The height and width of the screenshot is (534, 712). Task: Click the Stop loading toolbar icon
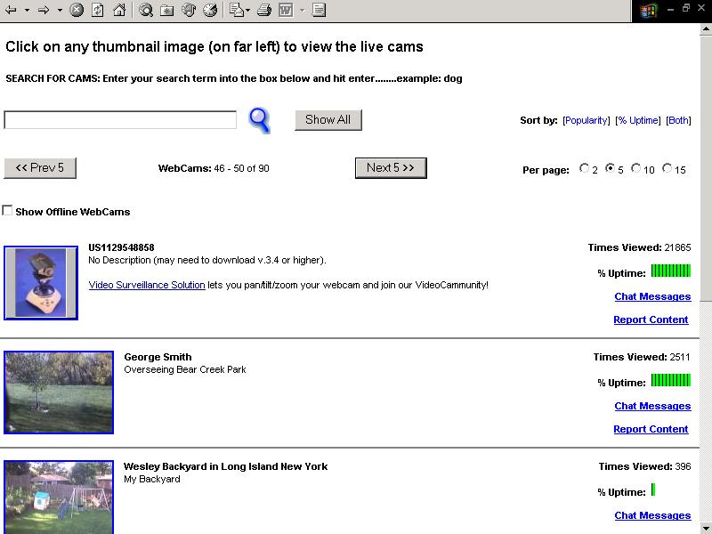(77, 11)
